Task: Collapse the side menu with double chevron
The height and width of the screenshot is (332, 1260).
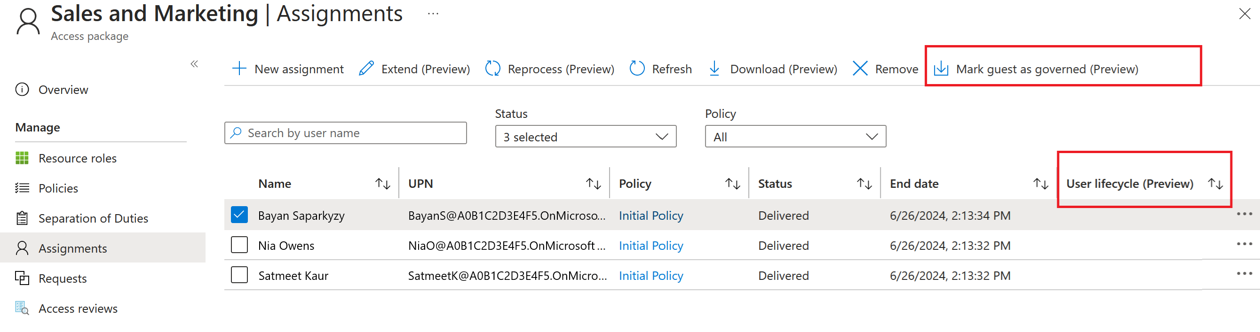Action: click(194, 64)
